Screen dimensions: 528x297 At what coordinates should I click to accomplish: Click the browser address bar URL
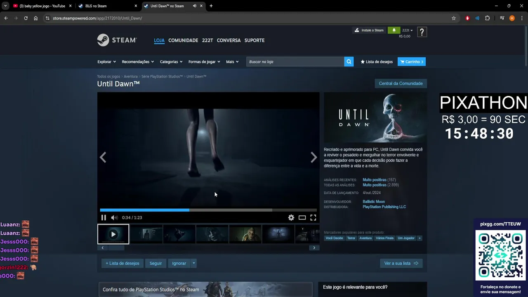pos(97,18)
